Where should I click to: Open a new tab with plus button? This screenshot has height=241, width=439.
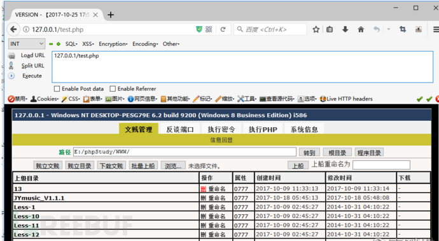click(111, 15)
